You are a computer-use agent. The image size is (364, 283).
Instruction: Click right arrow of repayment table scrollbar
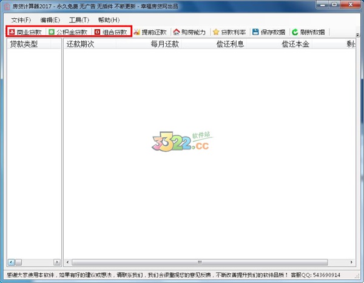click(x=351, y=262)
